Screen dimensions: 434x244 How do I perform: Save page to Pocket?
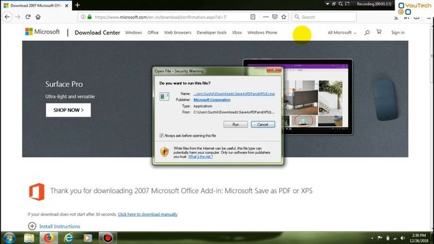pyautogui.click(x=275, y=17)
